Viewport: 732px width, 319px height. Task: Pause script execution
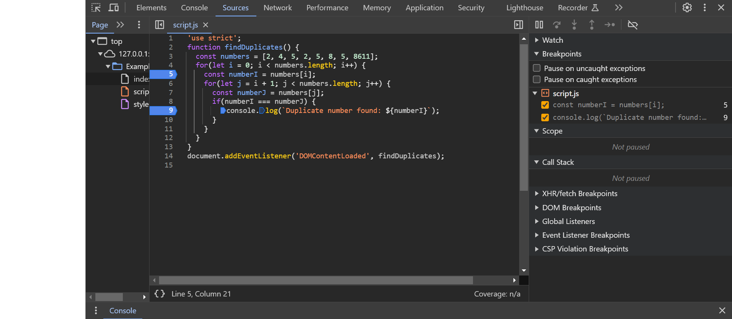tap(539, 25)
